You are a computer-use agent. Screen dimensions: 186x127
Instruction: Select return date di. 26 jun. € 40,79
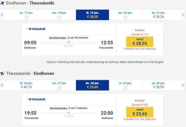tap(26, 85)
